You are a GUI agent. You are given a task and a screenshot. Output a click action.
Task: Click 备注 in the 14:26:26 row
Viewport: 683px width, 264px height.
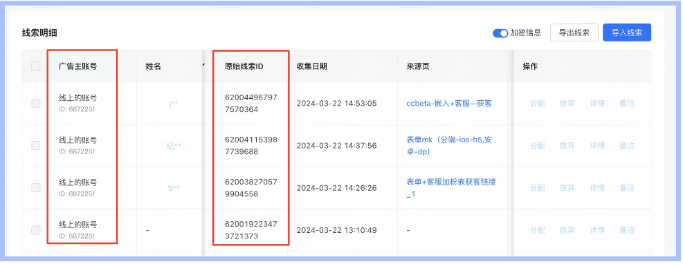point(627,188)
